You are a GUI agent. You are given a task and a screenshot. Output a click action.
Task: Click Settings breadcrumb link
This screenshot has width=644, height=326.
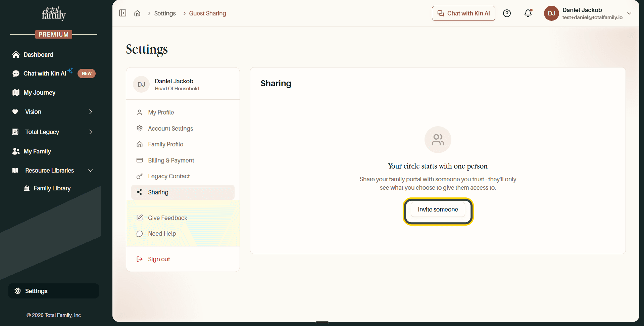click(165, 13)
